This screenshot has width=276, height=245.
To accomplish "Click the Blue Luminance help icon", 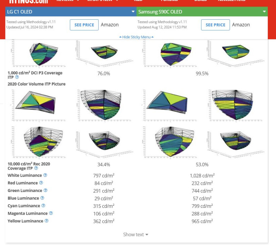I will (x=42, y=198).
